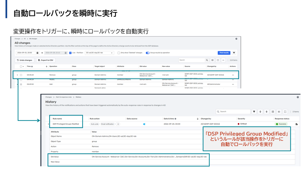
Task: Click 2026-09-25, 04:44 date cell
Action: click(172, 124)
